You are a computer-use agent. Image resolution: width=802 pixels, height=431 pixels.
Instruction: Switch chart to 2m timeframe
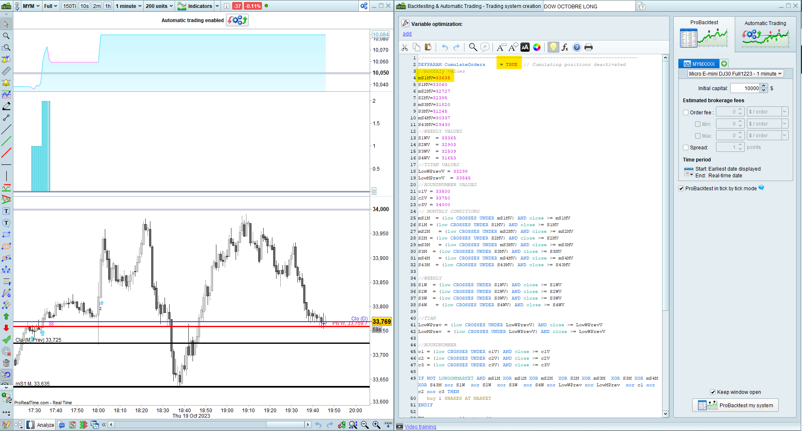pos(96,6)
